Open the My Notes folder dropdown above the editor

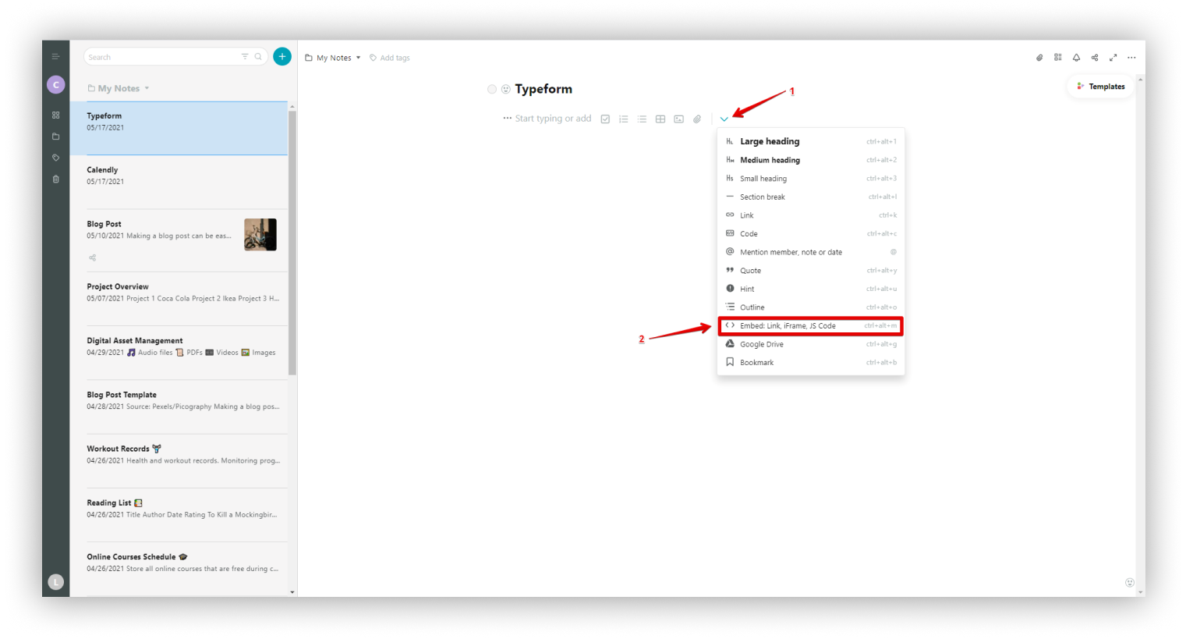pyautogui.click(x=333, y=58)
